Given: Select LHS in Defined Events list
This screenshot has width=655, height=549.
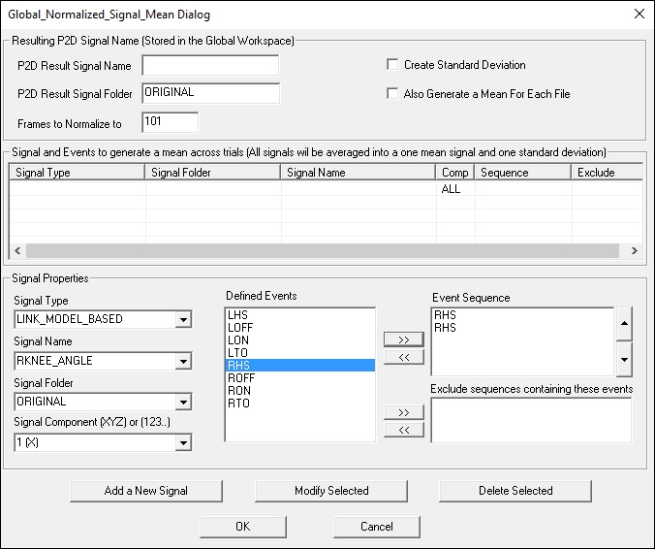Looking at the screenshot, I should 300,315.
